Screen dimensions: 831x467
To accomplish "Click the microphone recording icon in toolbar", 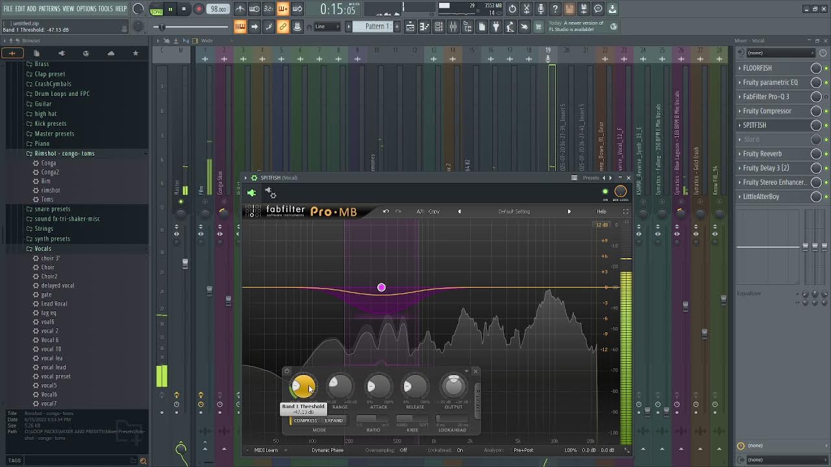I will click(x=541, y=9).
